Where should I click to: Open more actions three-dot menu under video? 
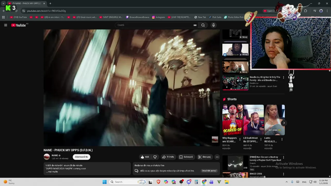[x=217, y=157]
